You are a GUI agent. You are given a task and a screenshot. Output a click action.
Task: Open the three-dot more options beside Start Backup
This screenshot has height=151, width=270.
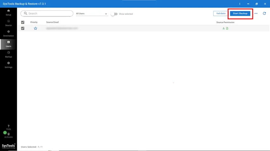[256, 13]
